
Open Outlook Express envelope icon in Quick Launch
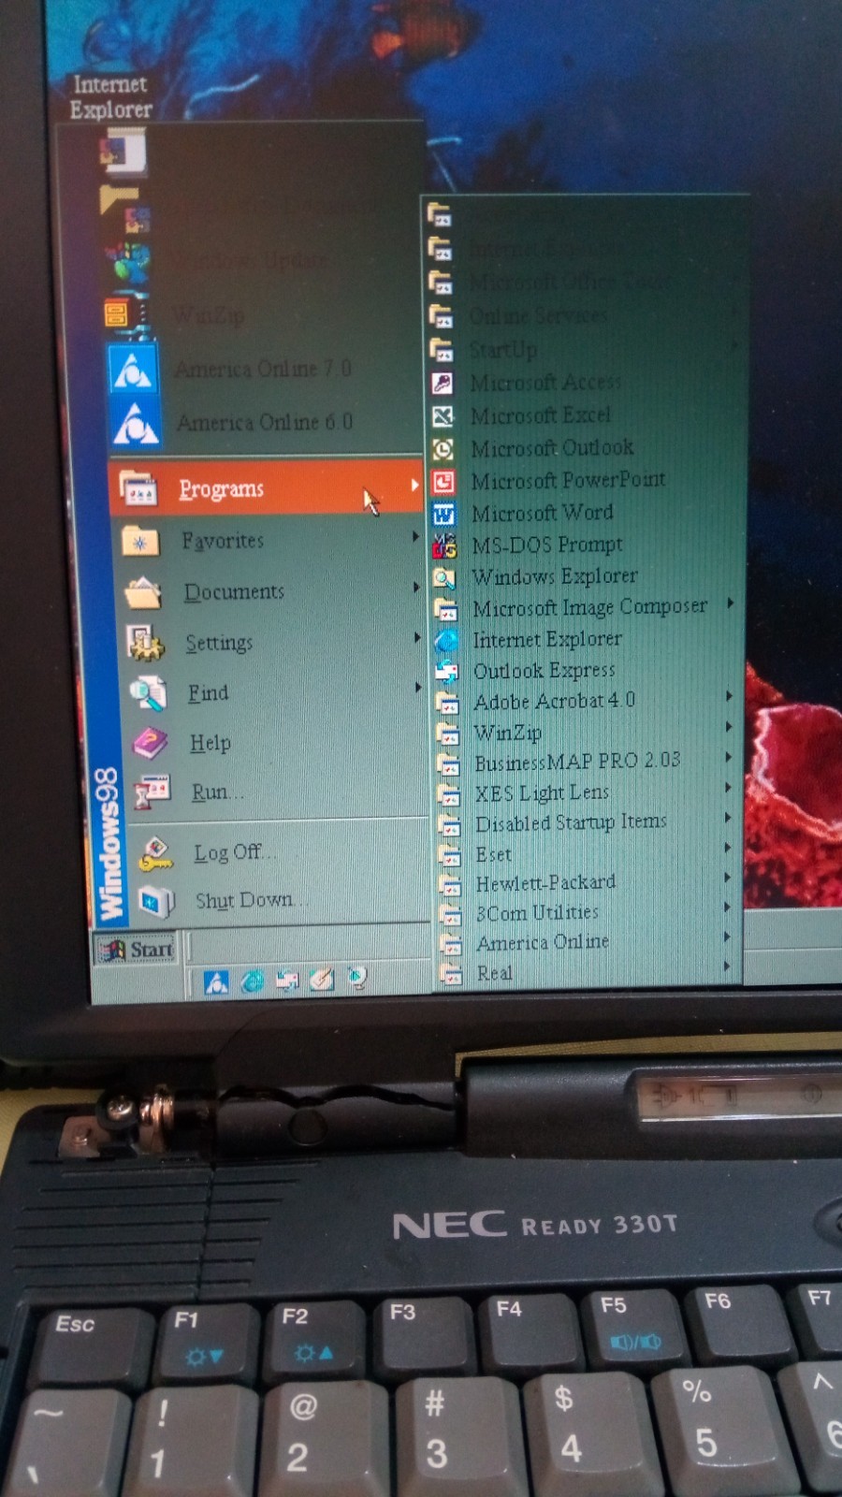tap(288, 981)
